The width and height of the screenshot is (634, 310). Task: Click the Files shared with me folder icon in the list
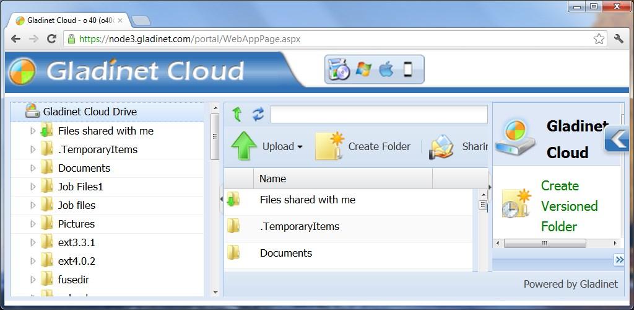click(x=233, y=200)
